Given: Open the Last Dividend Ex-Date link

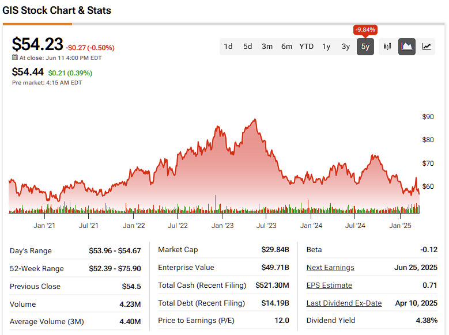Looking at the screenshot, I should [344, 303].
